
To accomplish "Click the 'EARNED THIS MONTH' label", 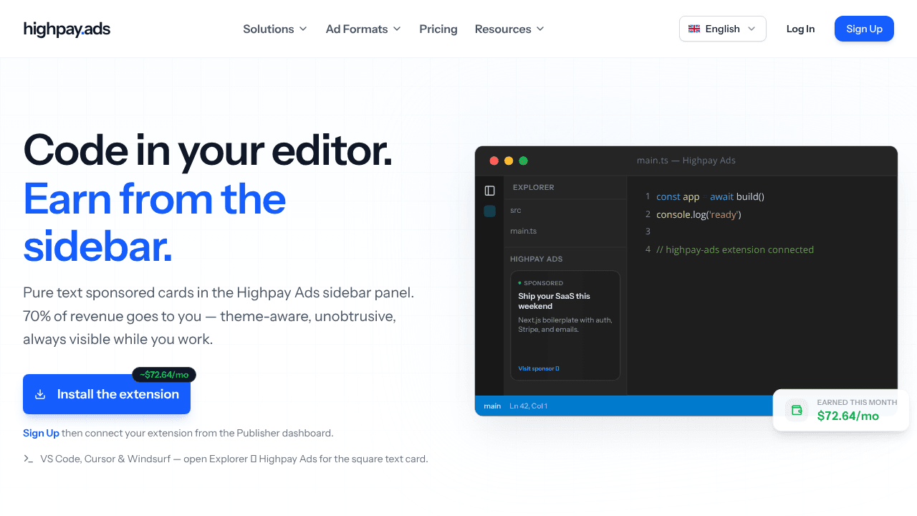I will (857, 403).
